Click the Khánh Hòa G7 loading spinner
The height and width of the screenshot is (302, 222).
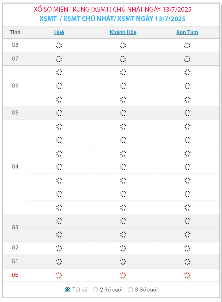(x=123, y=59)
